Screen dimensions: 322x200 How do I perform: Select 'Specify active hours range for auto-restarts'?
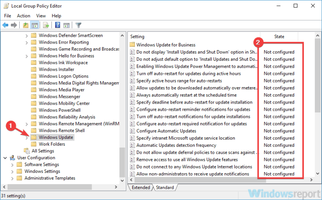tap(179, 81)
